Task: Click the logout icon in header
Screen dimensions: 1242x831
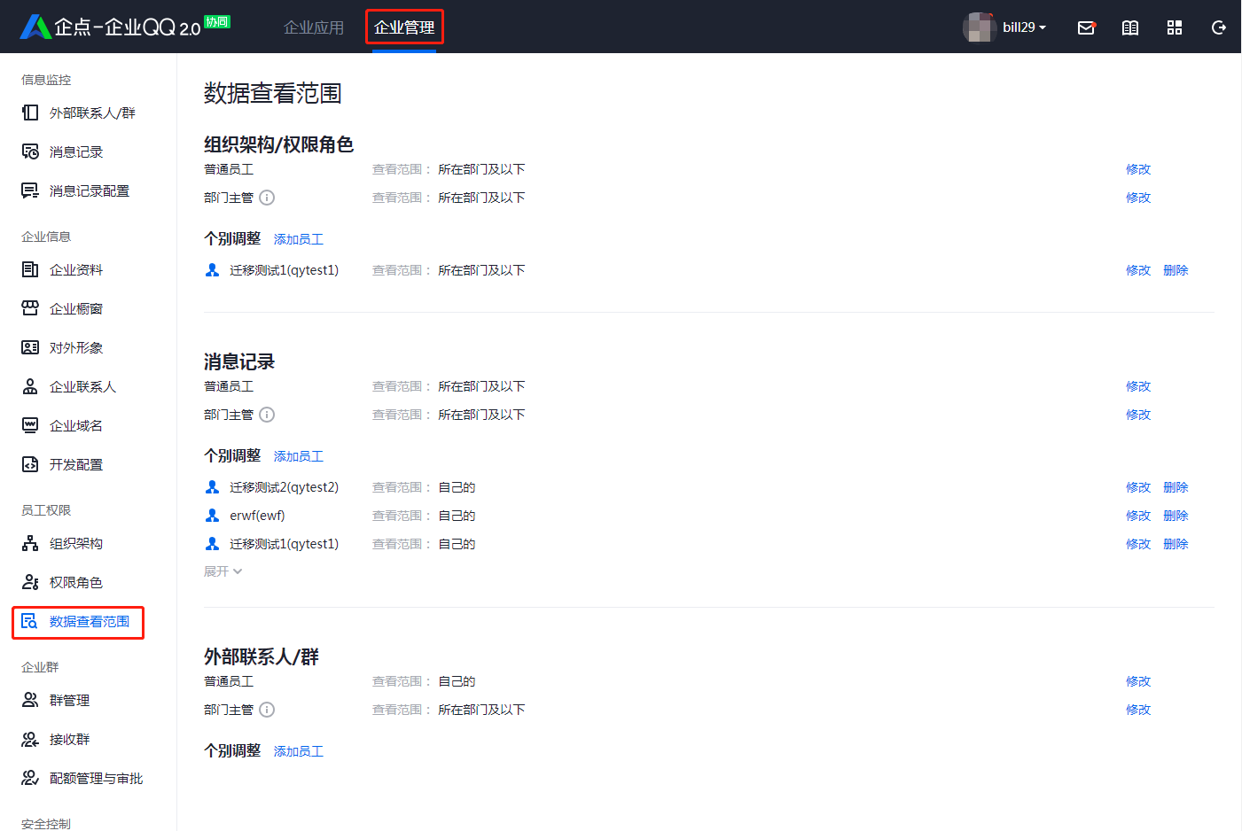Action: [1219, 27]
